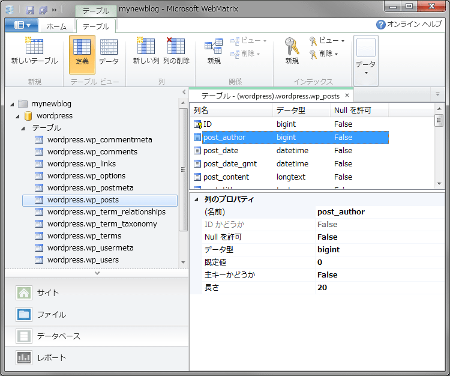Select the ID column row
This screenshot has width=450, height=376.
[x=291, y=124]
